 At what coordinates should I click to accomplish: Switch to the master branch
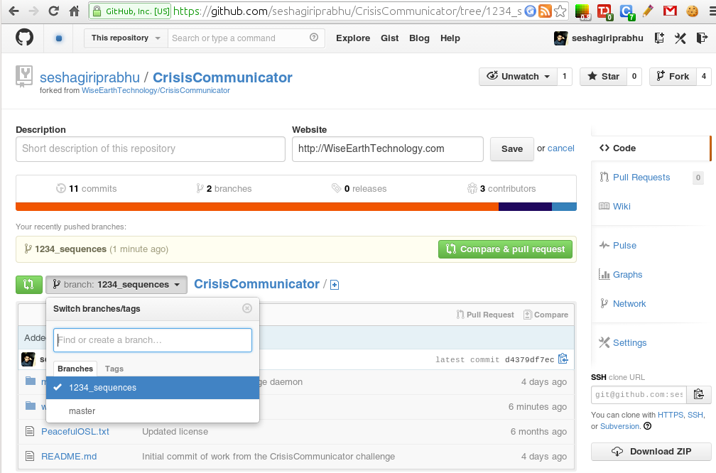[x=153, y=411]
